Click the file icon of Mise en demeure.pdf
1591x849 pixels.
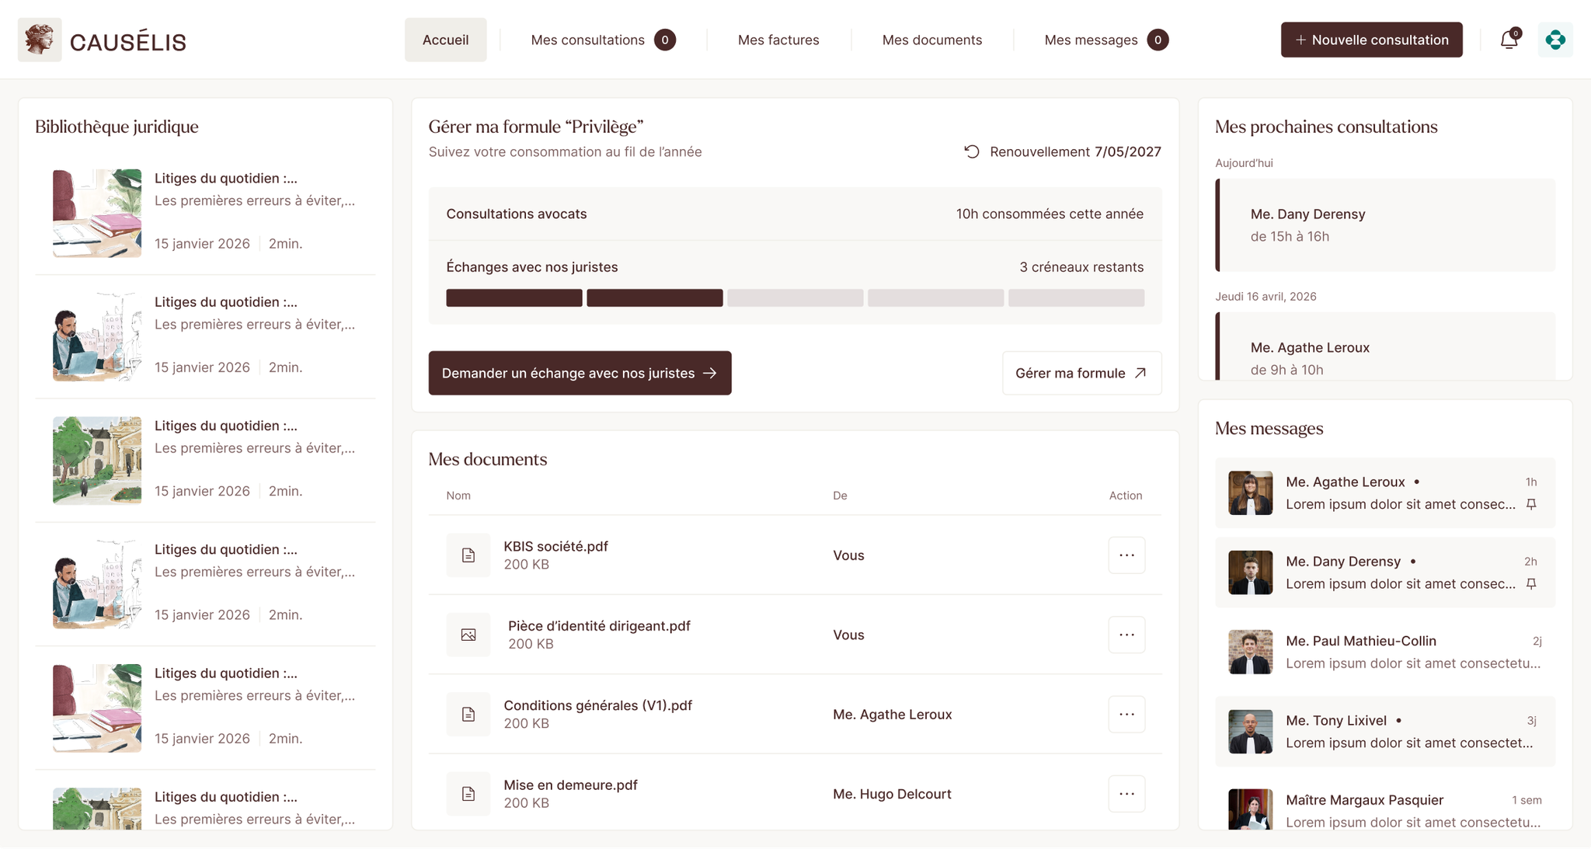(468, 793)
